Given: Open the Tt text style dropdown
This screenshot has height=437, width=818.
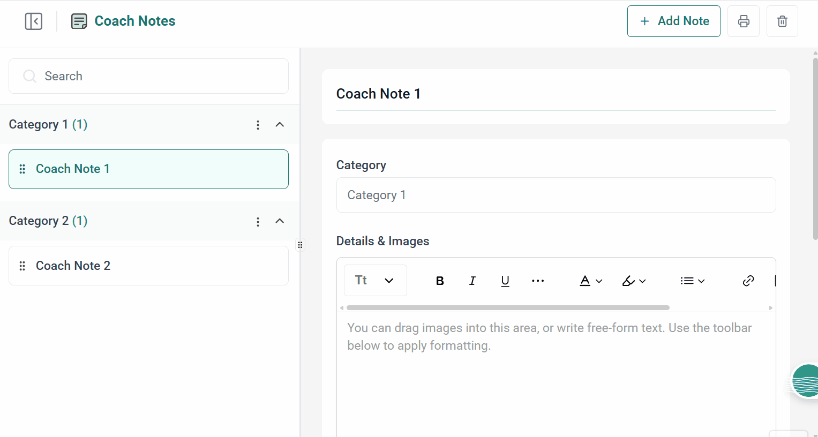Looking at the screenshot, I should click(374, 280).
